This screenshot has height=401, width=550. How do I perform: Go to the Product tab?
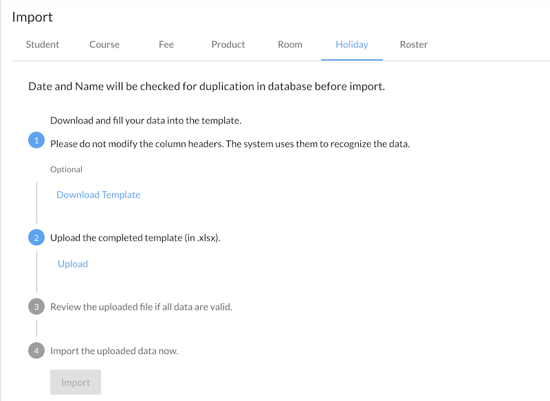point(228,45)
